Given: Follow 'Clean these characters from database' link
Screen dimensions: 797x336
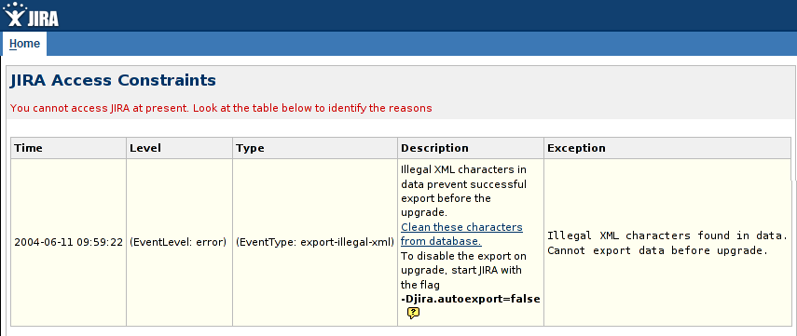Looking at the screenshot, I should tap(461, 234).
